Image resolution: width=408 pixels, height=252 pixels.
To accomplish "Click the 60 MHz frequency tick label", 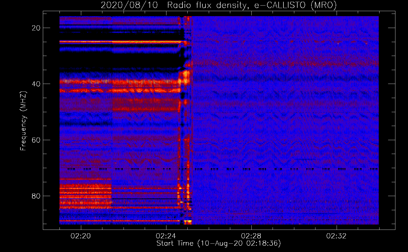I will [36, 140].
